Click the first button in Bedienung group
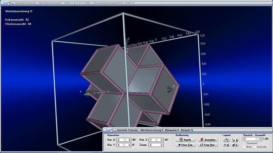 (x=186, y=140)
